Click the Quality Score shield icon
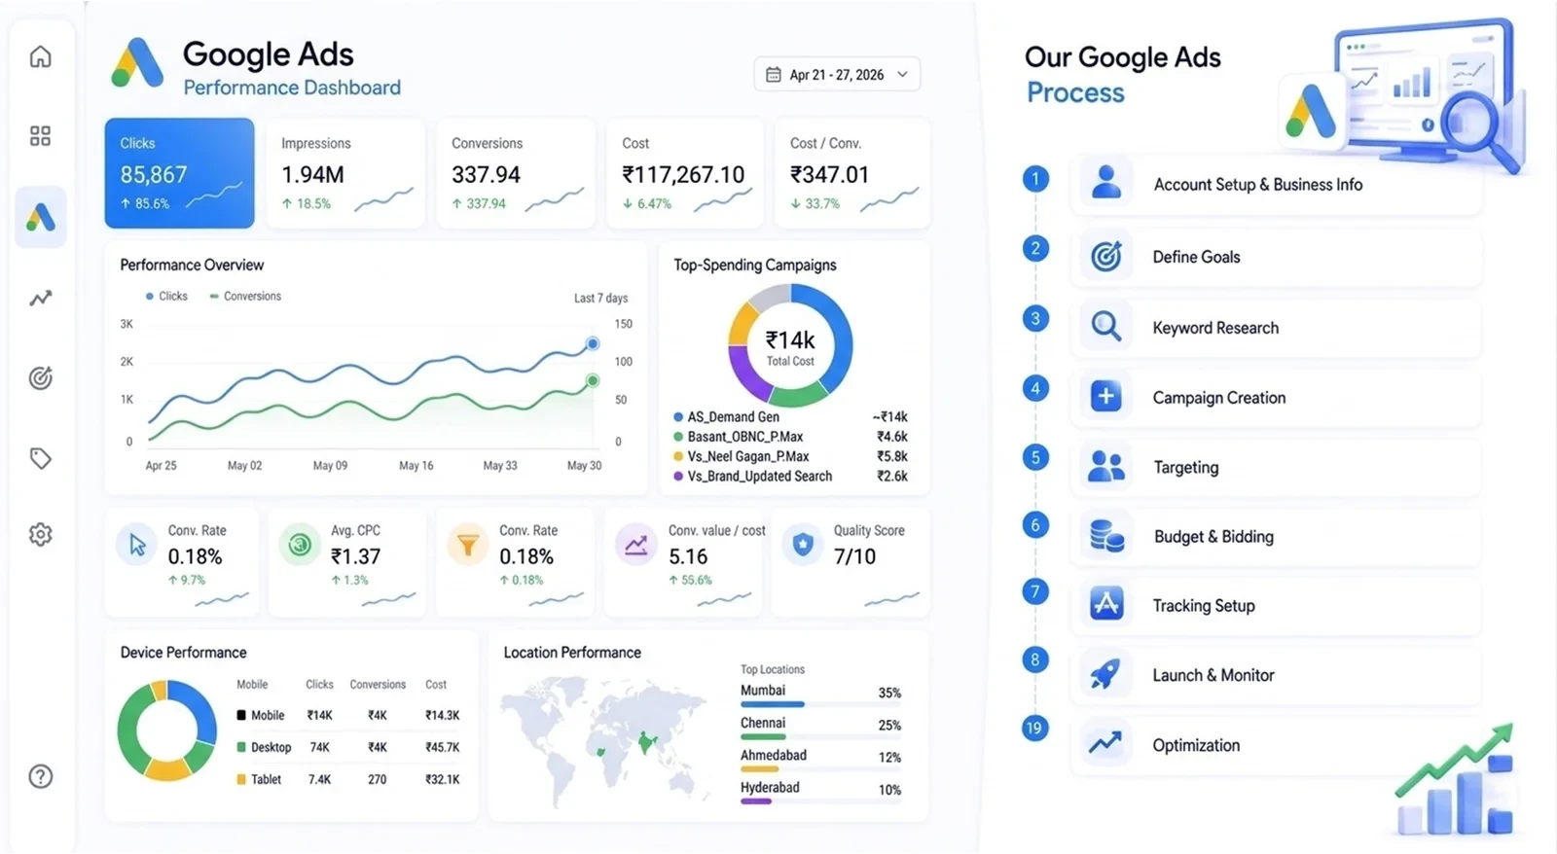The width and height of the screenshot is (1557, 854). (x=803, y=545)
